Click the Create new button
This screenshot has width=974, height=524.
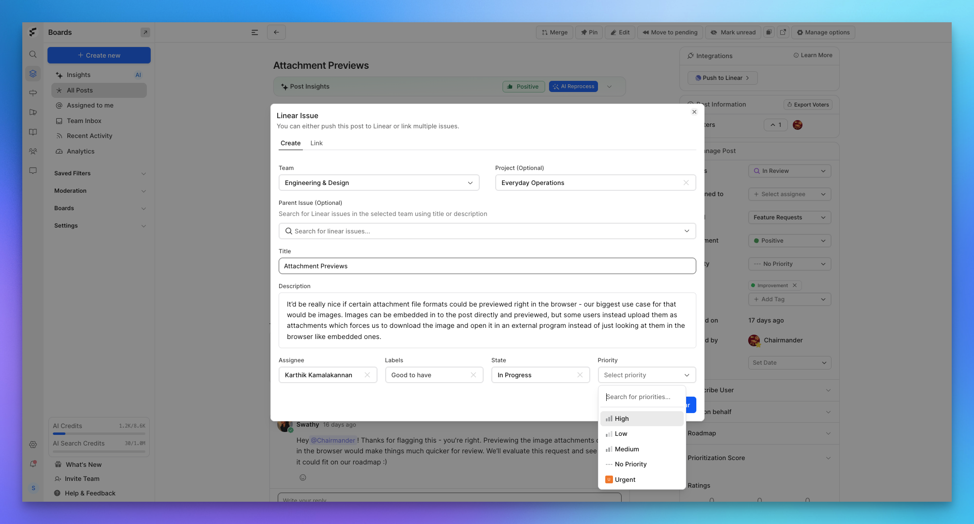[x=99, y=55]
